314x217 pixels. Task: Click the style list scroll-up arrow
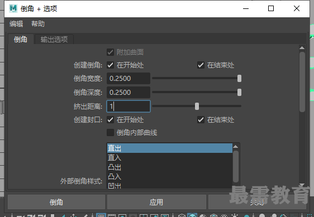click(236, 147)
